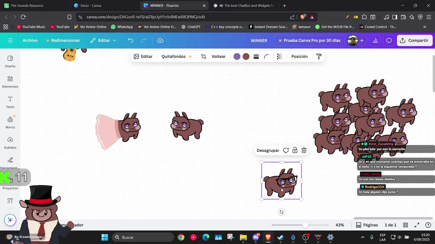Open the analytics bar chart icon
Image resolution: width=435 pixels, height=244 pixels.
tap(376, 40)
